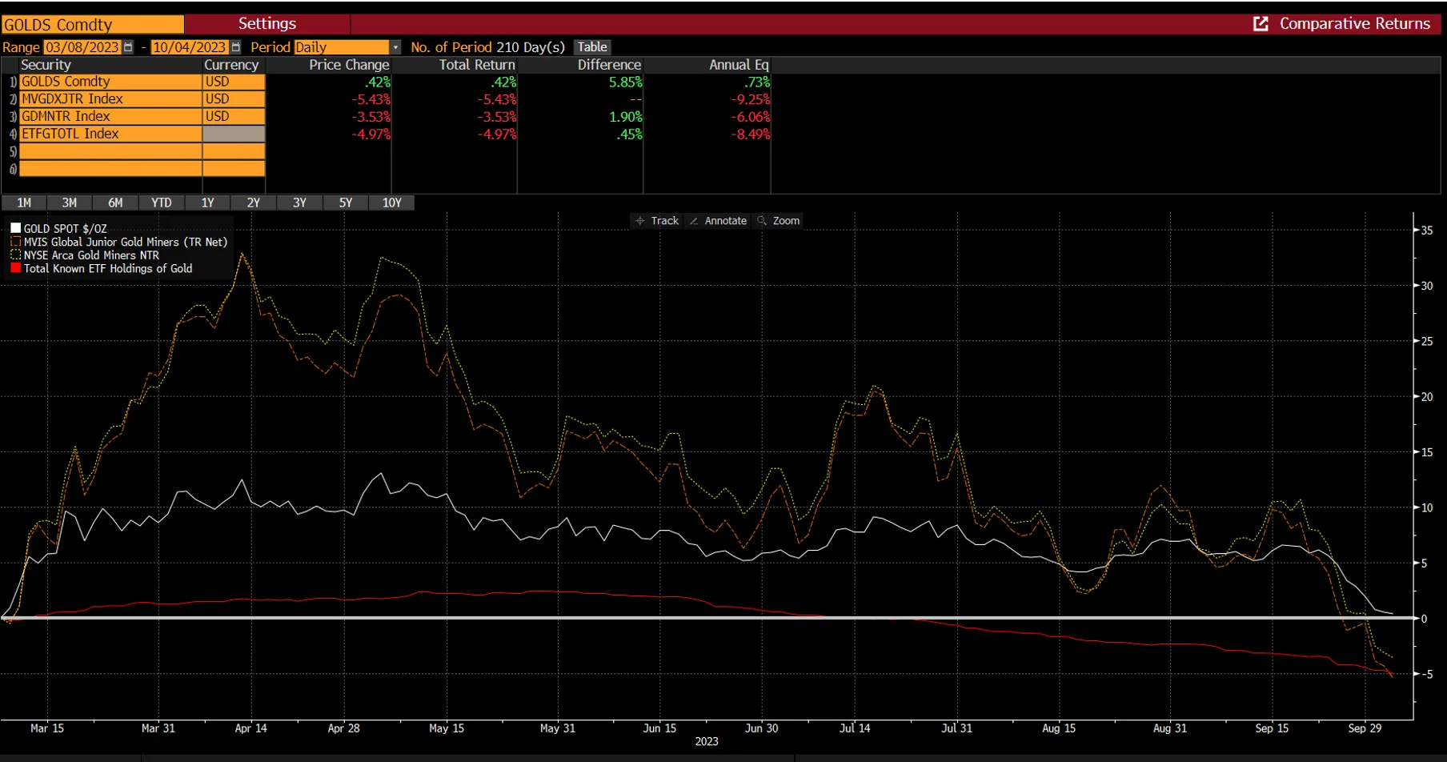Click GOLD SPOT $/OZ legend swatch

(x=15, y=228)
